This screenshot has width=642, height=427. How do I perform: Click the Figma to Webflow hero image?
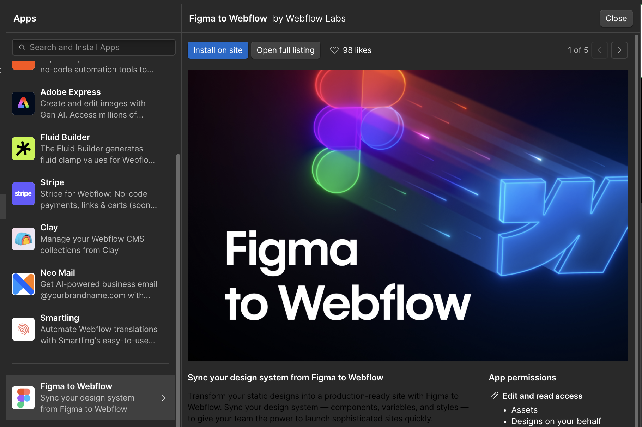407,215
